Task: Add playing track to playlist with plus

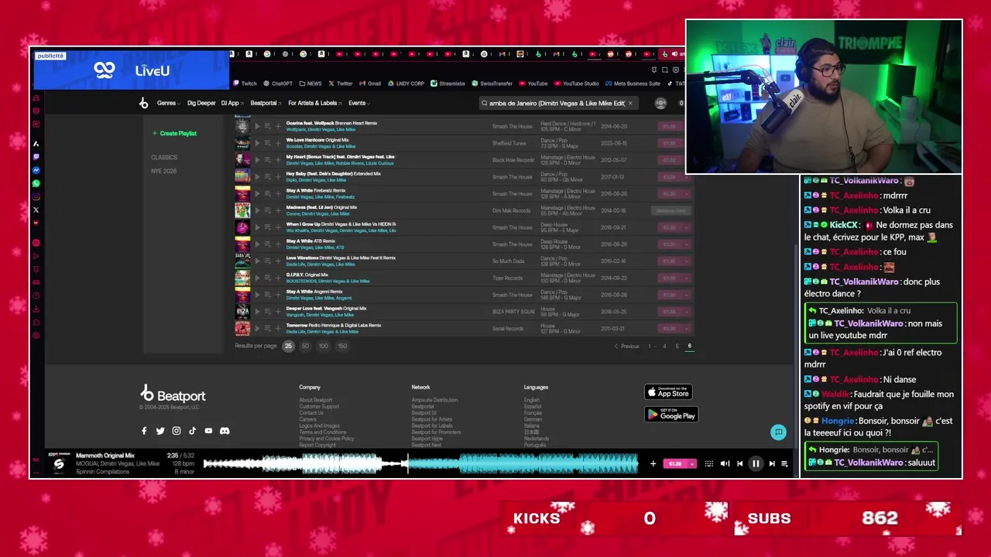Action: point(653,463)
